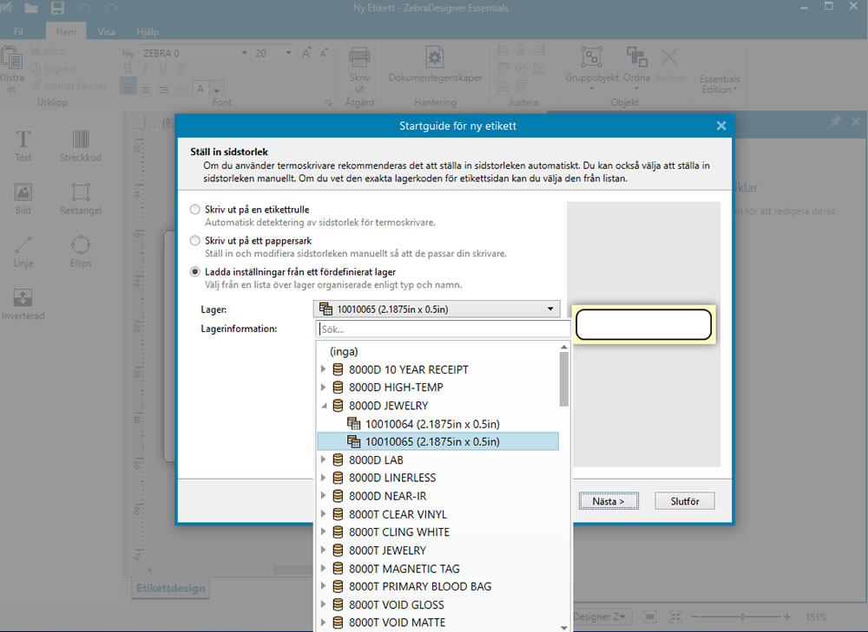Click the Radera delete icon
Screen dimensions: 868x632
coord(669,57)
